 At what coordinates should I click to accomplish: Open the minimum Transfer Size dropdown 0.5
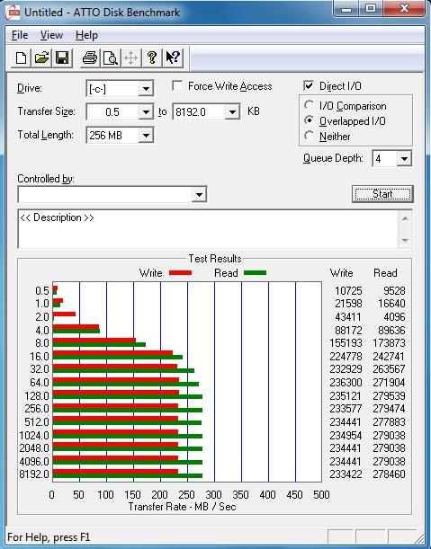146,112
